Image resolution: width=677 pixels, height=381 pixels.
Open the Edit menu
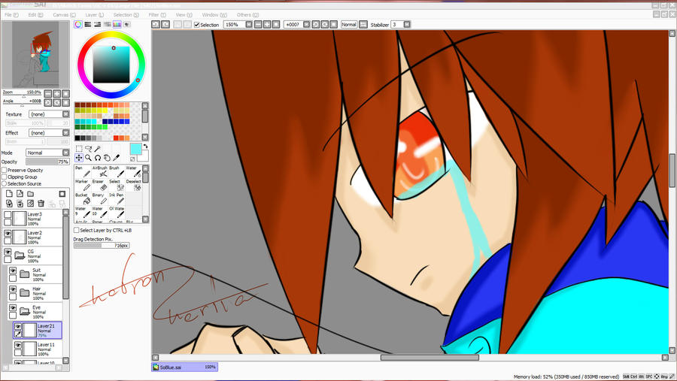36,15
